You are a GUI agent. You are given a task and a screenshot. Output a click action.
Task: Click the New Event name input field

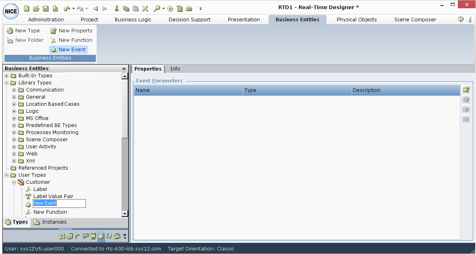pos(59,204)
